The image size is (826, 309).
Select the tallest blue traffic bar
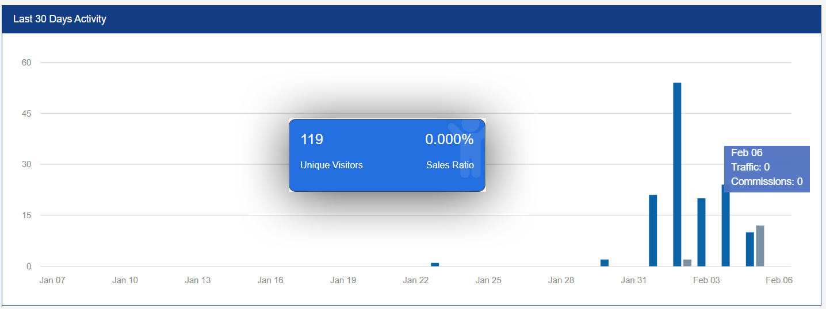coord(677,175)
